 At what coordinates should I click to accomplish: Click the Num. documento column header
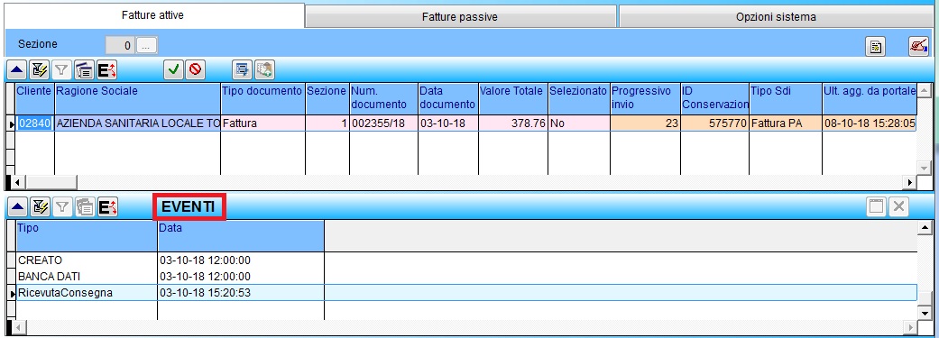[x=383, y=98]
